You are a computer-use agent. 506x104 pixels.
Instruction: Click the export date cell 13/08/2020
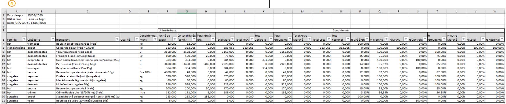(41, 15)
